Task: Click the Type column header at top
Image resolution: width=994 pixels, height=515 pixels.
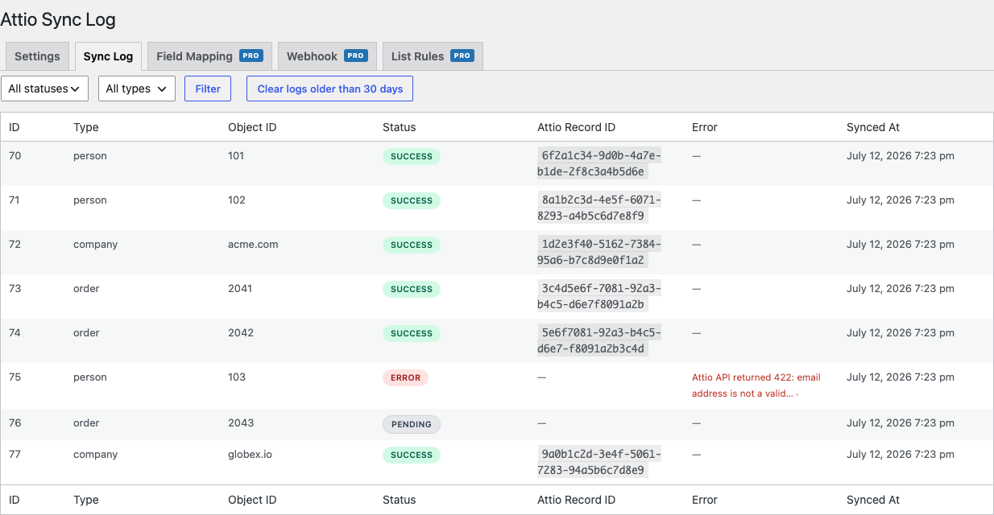Action: click(x=86, y=127)
